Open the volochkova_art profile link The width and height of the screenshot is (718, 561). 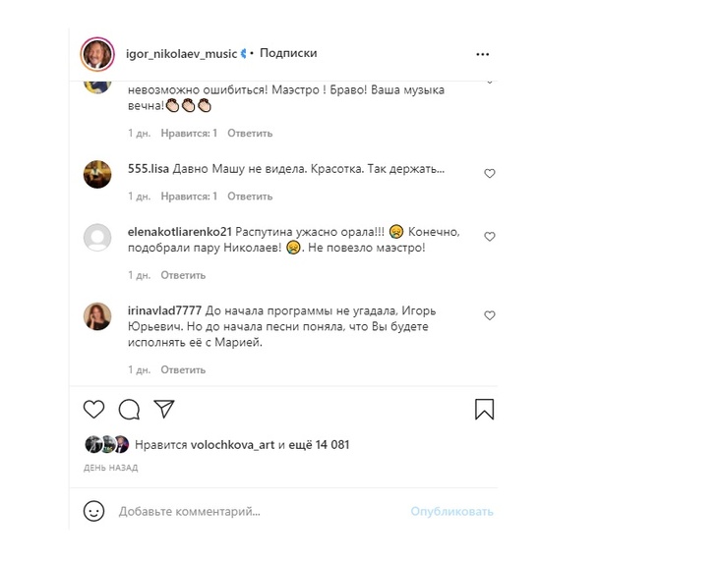coord(232,445)
